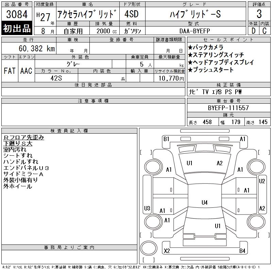Click the 下廻りS大 underlined note
Image resolution: width=272 pixels, height=272 pixels.
[18, 143]
